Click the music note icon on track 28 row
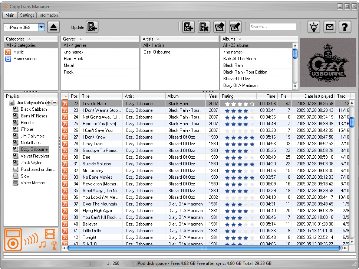 (x=65, y=144)
